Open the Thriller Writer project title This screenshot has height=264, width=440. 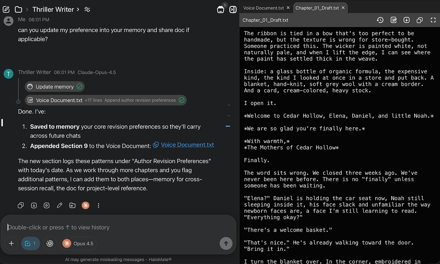[53, 9]
